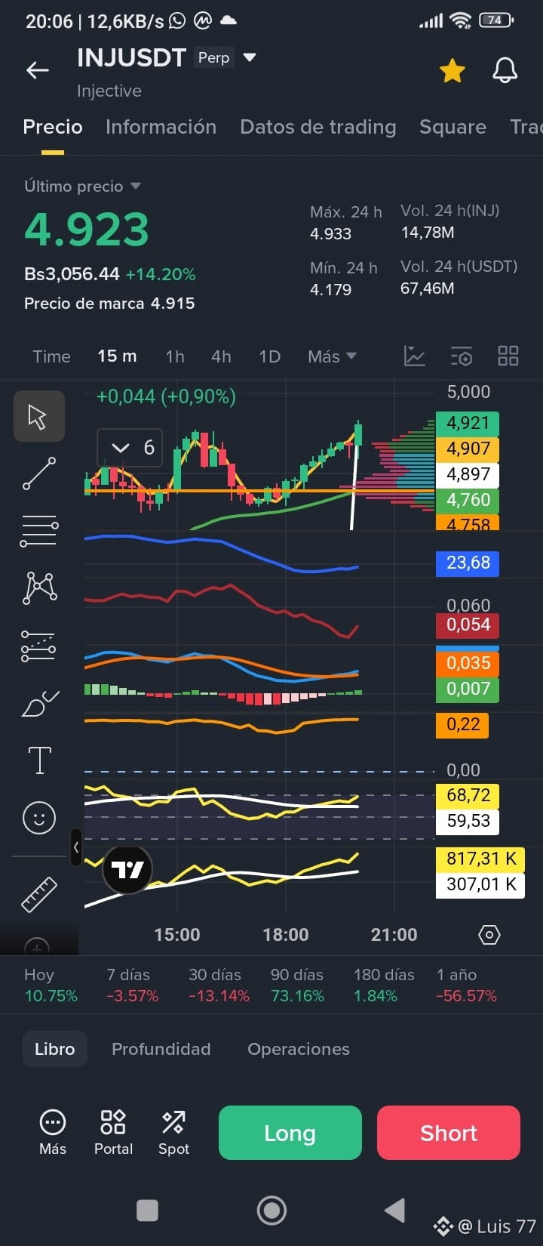Select the 1 año performance
This screenshot has height=1246, width=543.
(x=466, y=985)
